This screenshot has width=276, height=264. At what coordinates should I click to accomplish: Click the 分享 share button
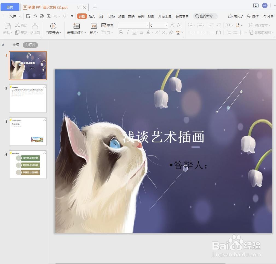(x=268, y=16)
